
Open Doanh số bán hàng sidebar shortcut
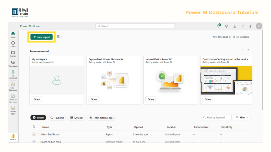[13, 99]
